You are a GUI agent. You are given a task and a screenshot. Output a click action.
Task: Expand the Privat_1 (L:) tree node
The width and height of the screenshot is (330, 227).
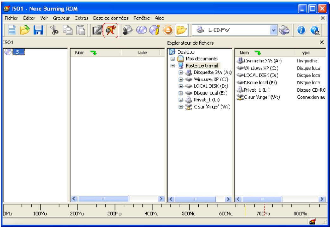181,100
